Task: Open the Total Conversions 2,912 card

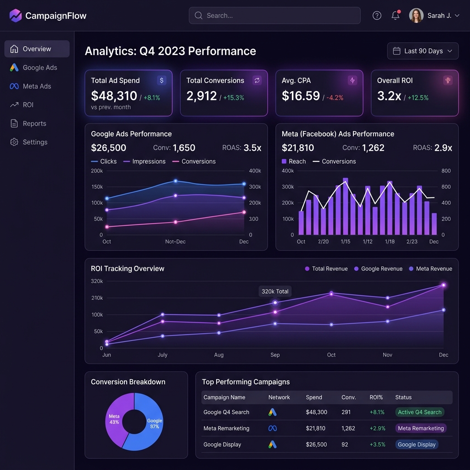Action: (x=224, y=93)
